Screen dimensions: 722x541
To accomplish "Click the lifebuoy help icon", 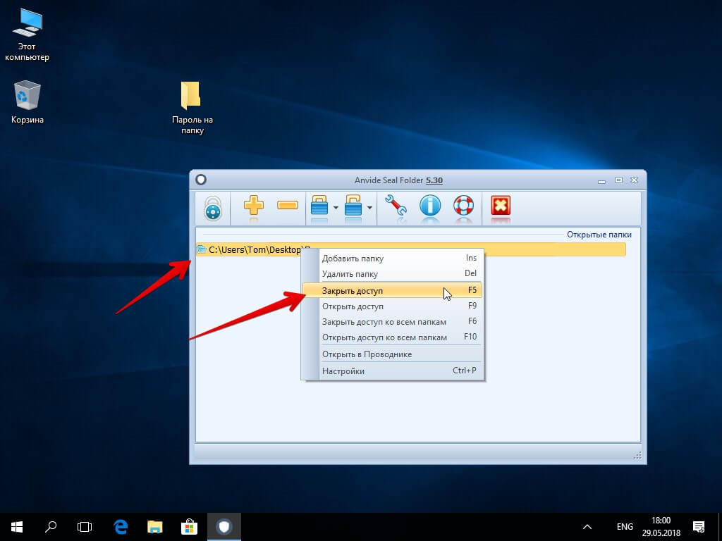I will [464, 205].
